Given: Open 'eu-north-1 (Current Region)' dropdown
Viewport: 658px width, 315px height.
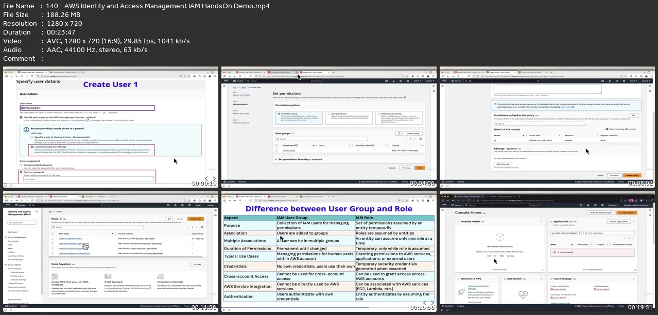Looking at the screenshot, I should coord(565,233).
